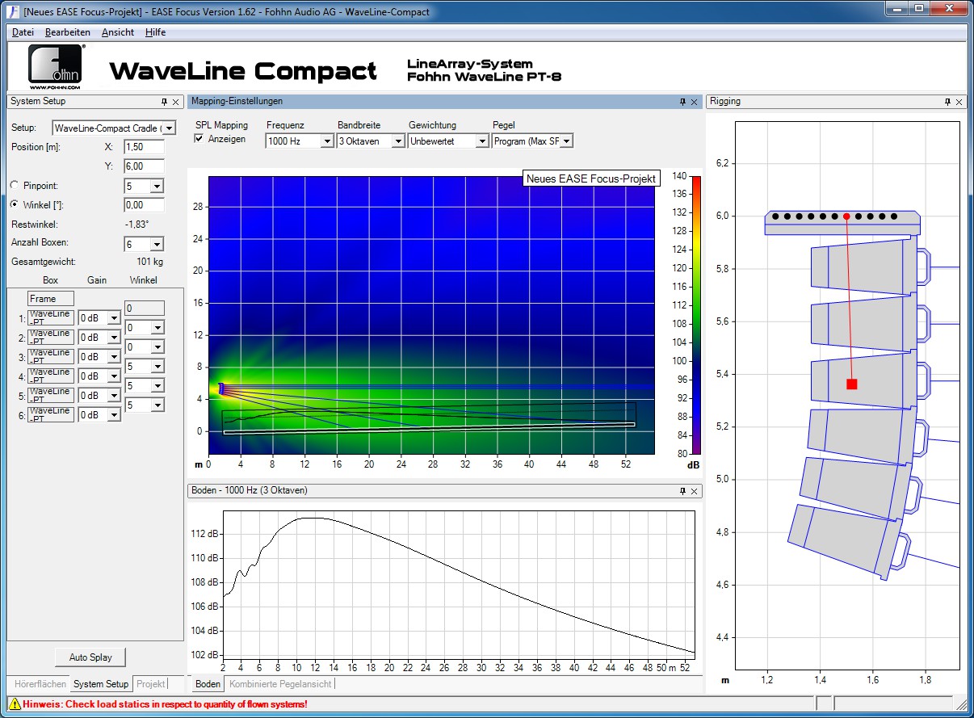This screenshot has width=974, height=718.
Task: Switch to the Hörerflächen tab
Action: tap(40, 684)
